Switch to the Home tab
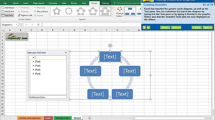The width and height of the screenshot is (215, 120). (16, 3)
